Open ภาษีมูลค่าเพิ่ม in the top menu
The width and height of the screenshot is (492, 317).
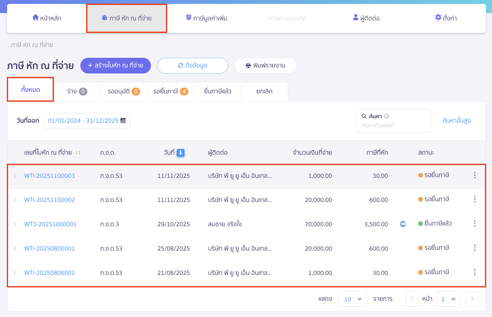207,18
